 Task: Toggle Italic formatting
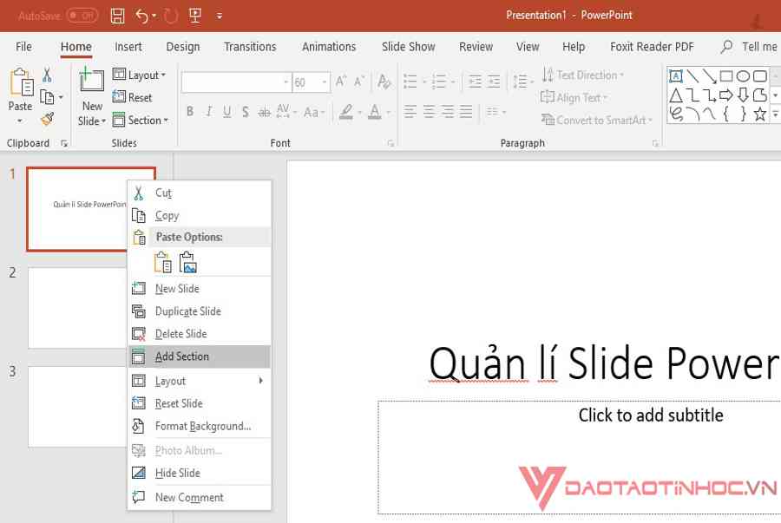(208, 112)
